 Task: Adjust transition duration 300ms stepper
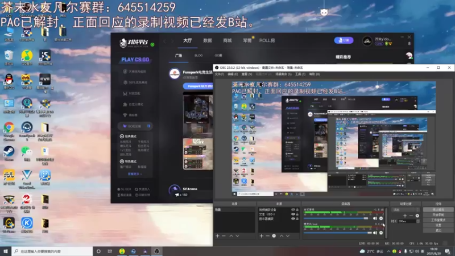click(418, 221)
